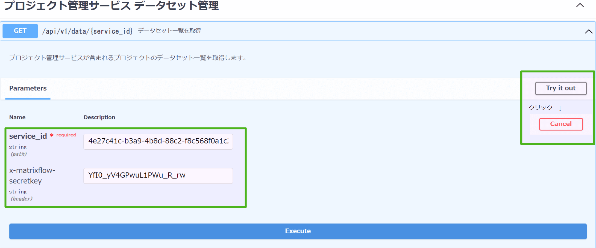
Task: Collapse the プロジェクト管理サービス section chevron
Action: pos(580,5)
